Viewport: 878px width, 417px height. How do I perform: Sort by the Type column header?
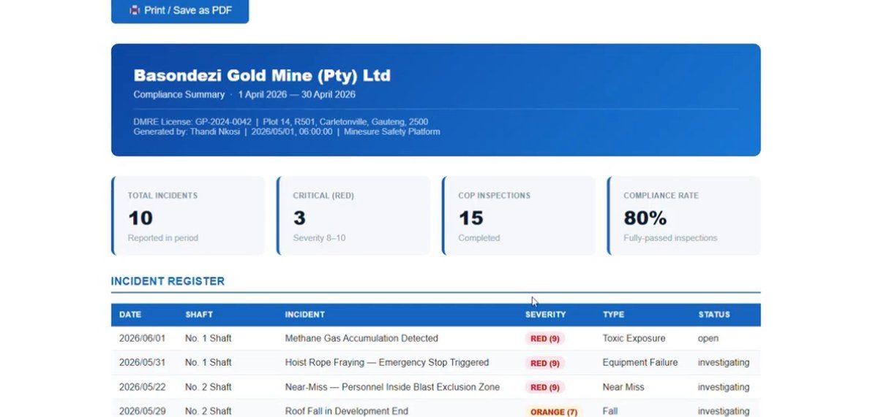613,315
